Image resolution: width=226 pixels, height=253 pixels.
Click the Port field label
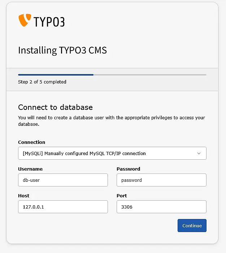pos(122,196)
